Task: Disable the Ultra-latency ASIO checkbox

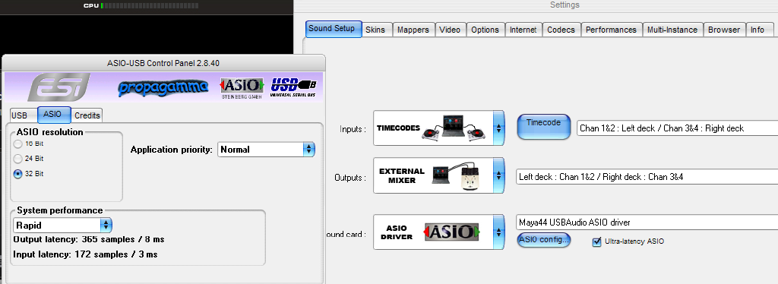Action: point(597,242)
